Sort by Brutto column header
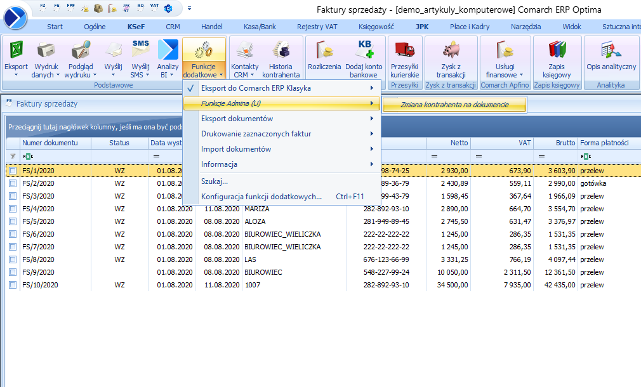 (555, 143)
